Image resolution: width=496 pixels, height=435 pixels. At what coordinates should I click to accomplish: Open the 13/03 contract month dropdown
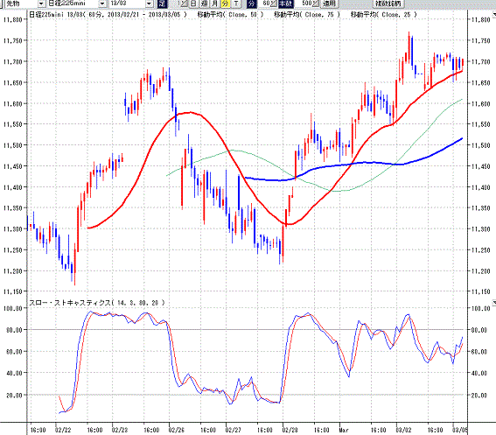coord(150,4)
